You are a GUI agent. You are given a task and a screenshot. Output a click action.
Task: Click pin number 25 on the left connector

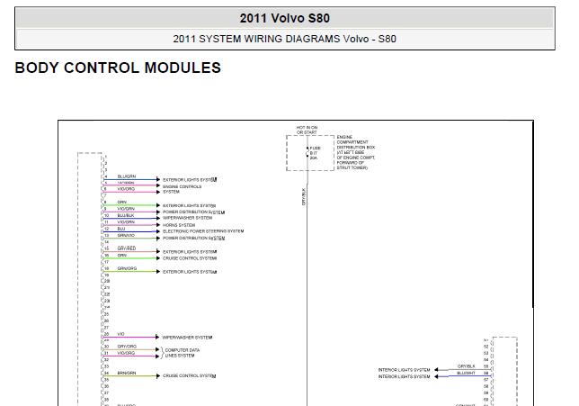(106, 314)
